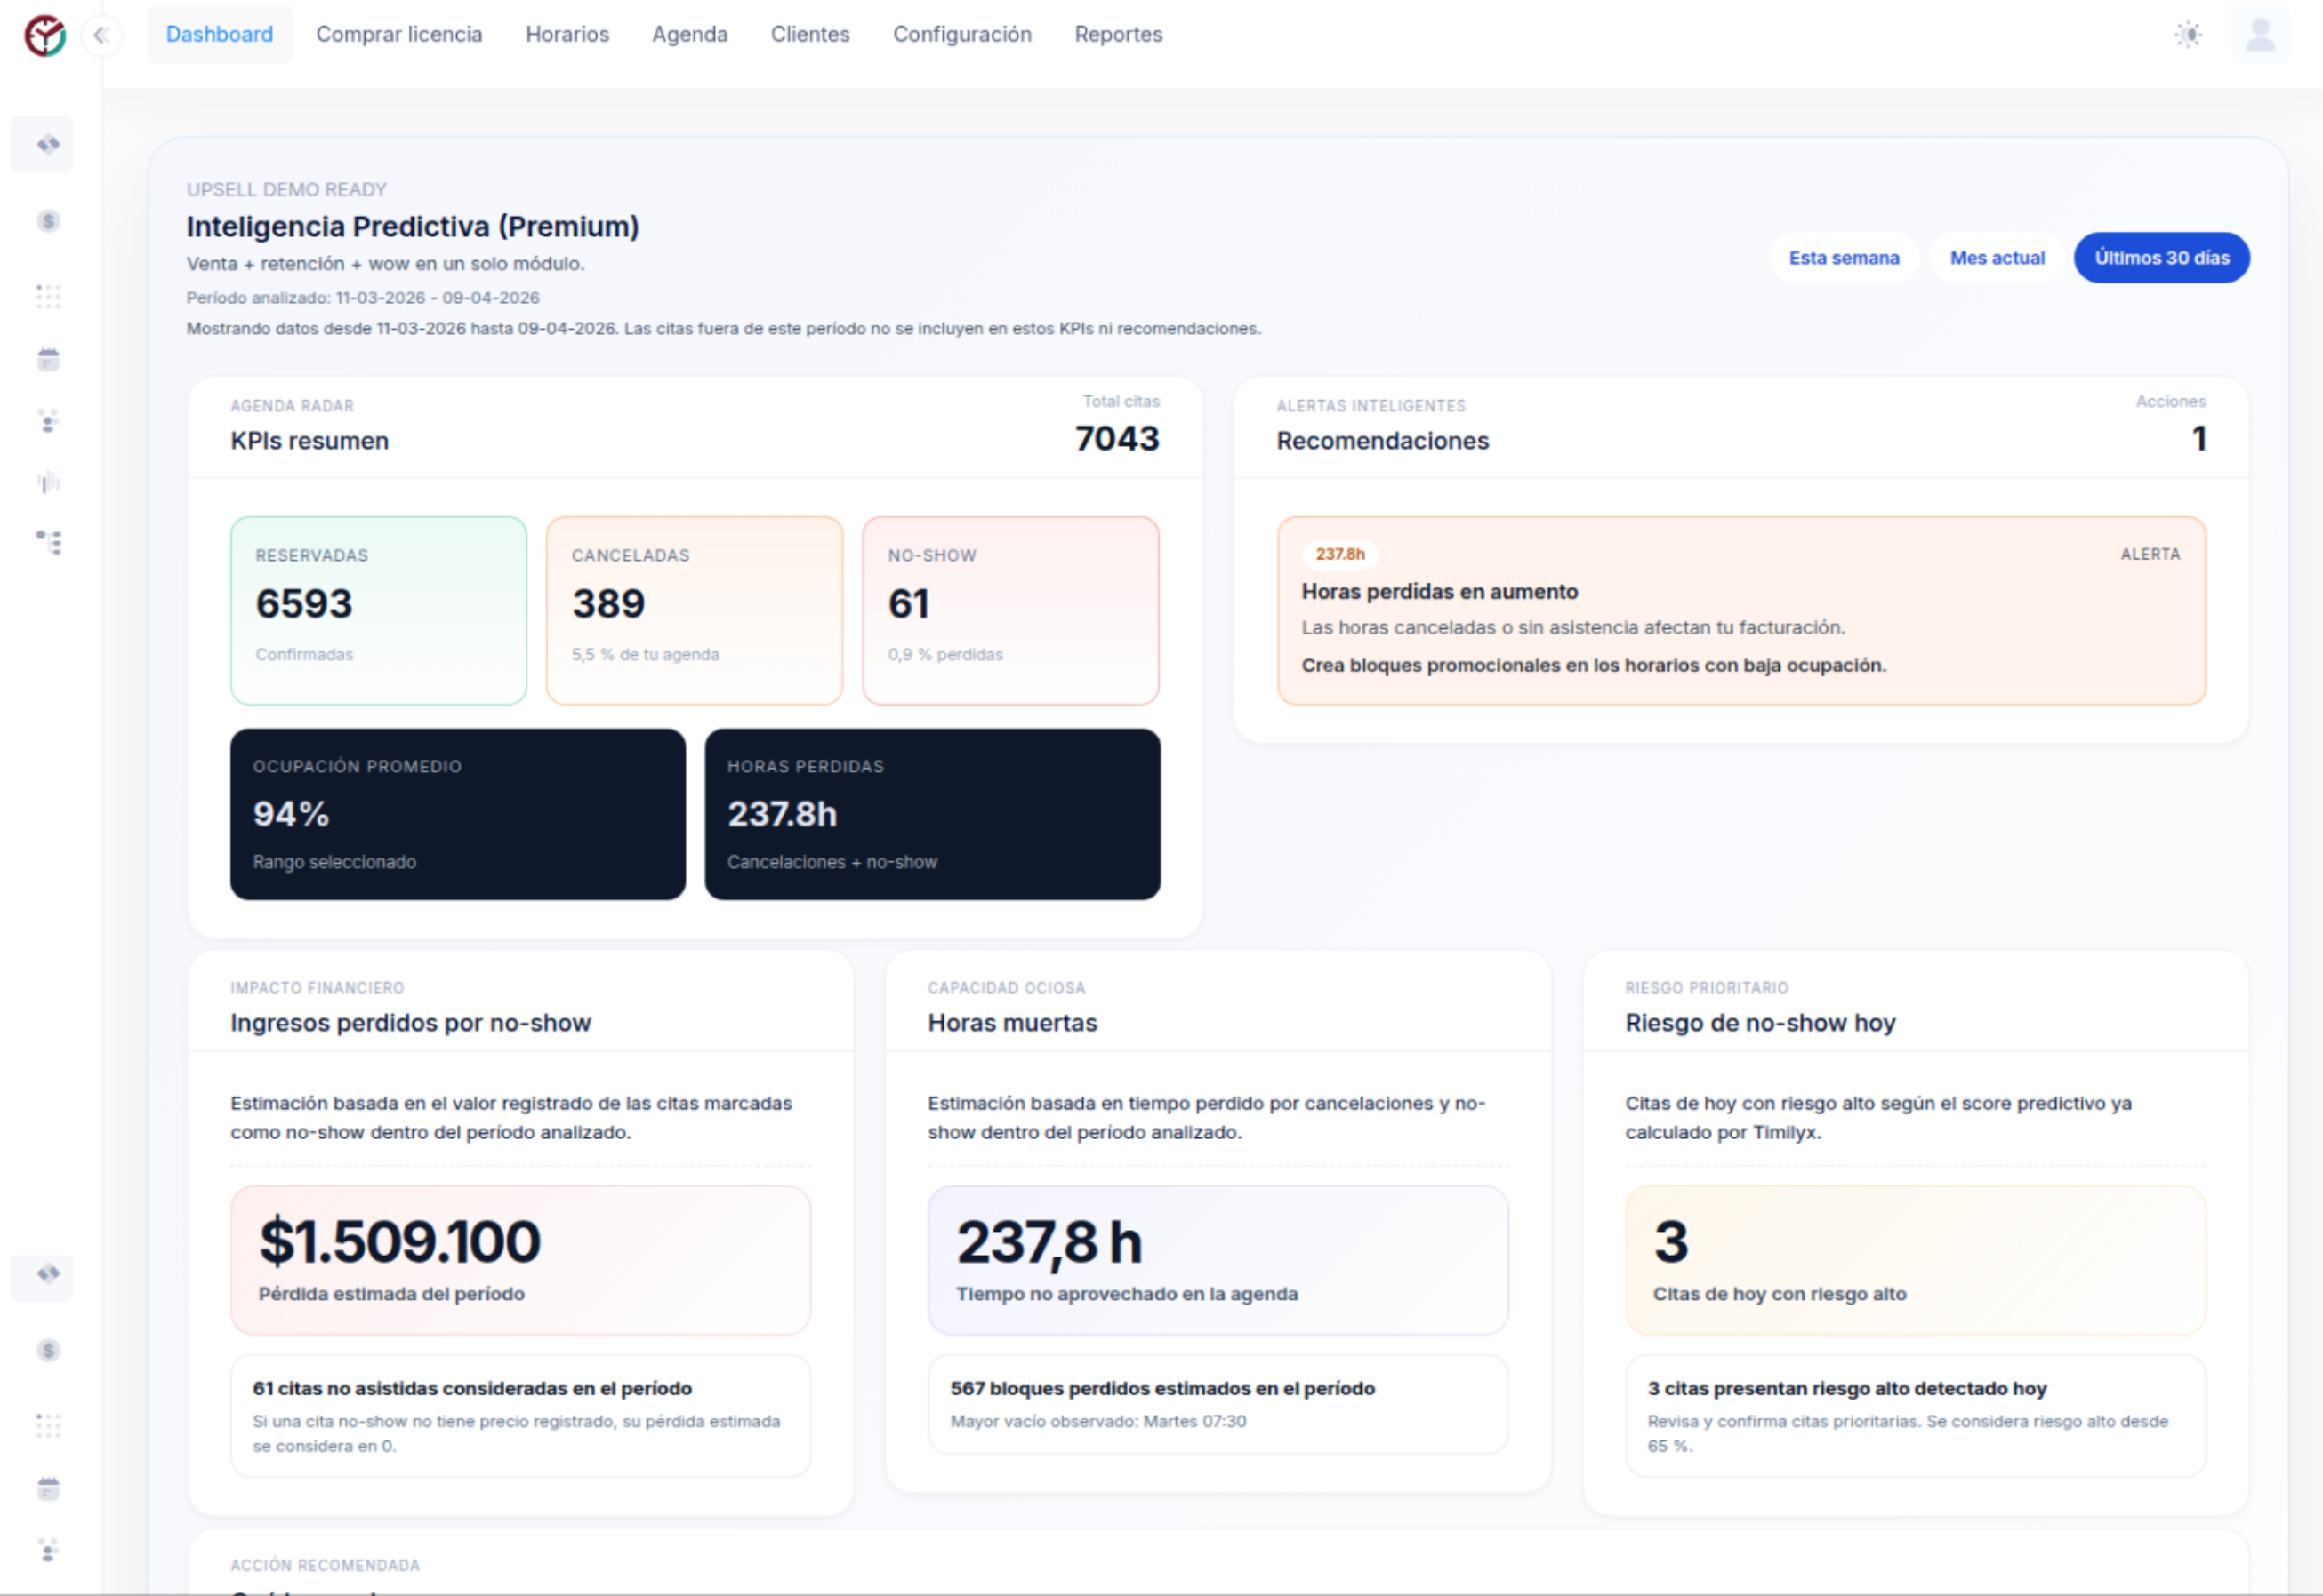2323x1596 pixels.
Task: Toggle the light/dark theme sun icon
Action: 2188,33
